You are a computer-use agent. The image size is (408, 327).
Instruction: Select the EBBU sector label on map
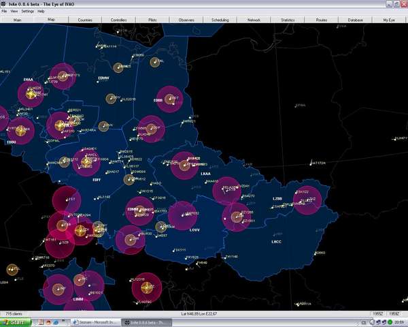click(12, 142)
